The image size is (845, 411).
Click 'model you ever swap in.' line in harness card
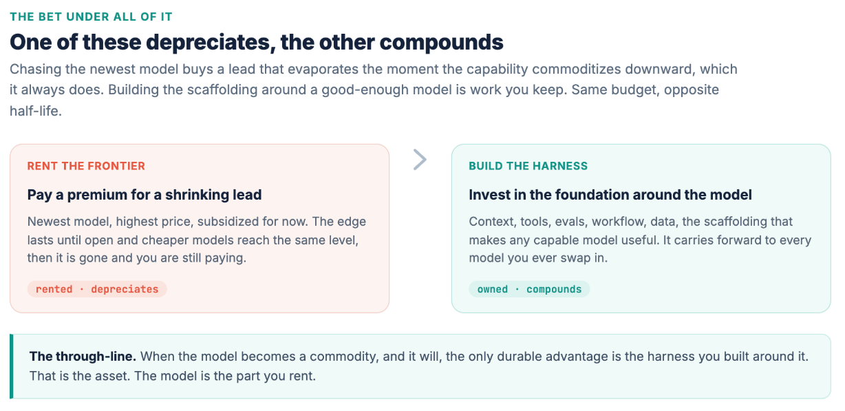click(x=533, y=258)
